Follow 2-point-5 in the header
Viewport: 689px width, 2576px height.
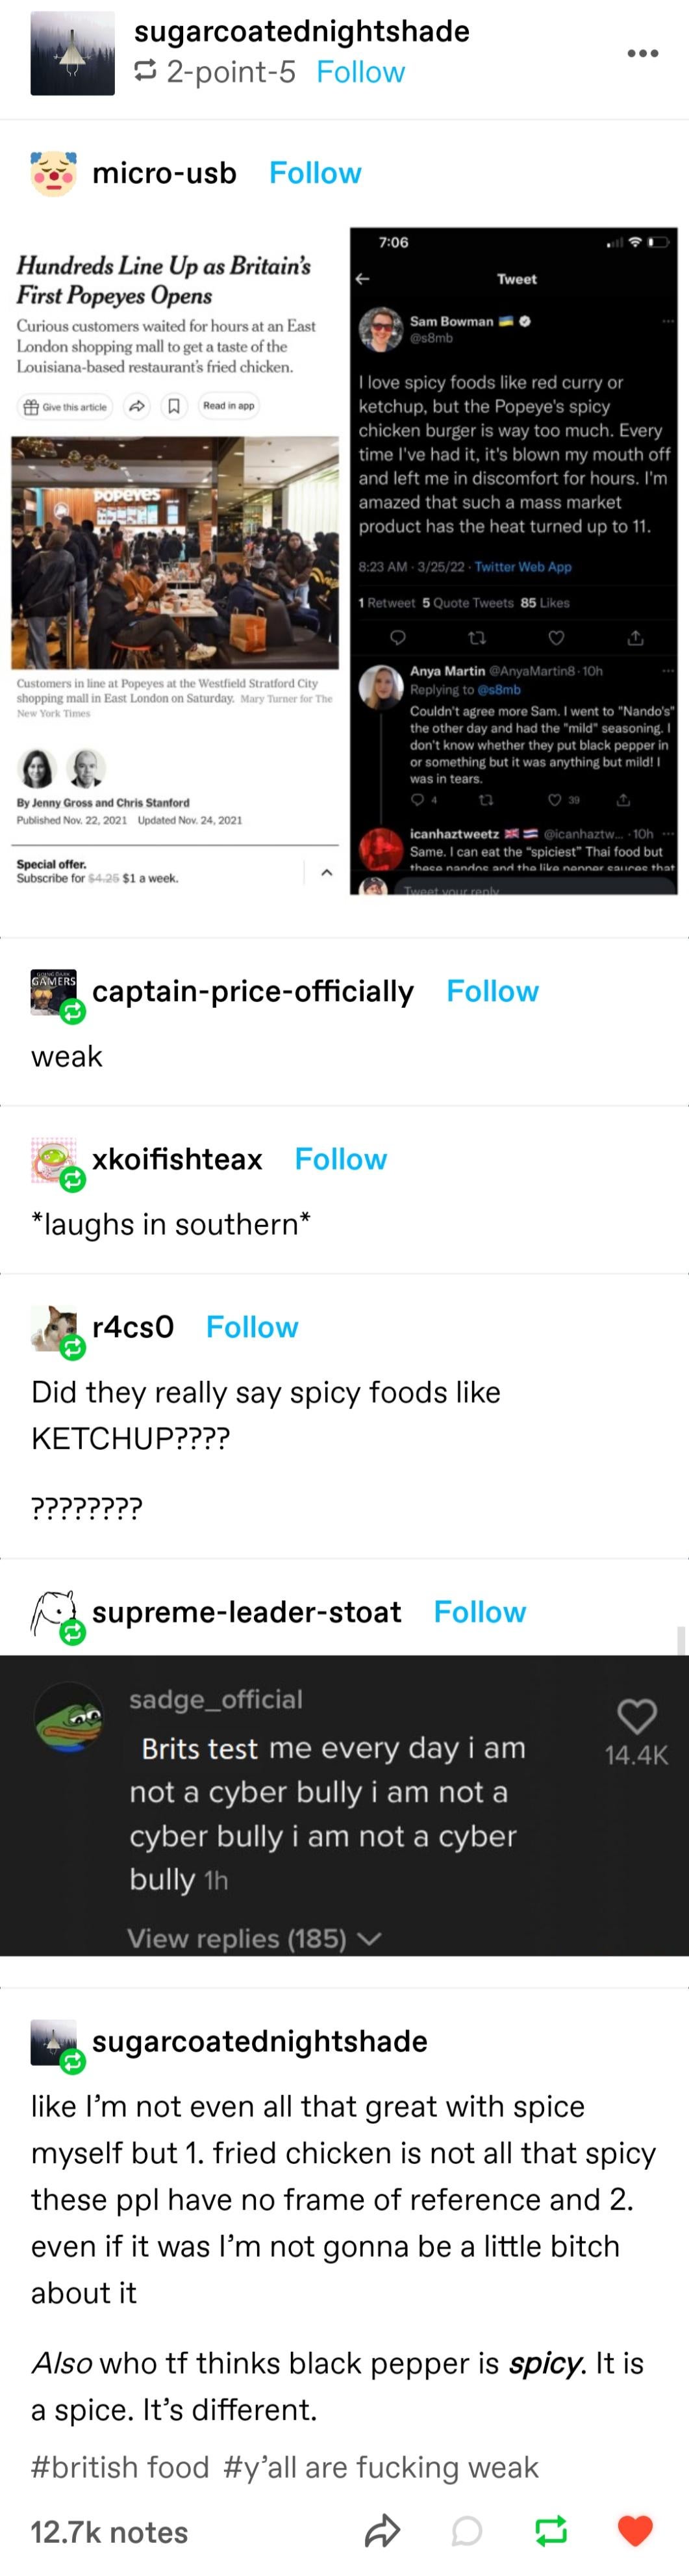point(360,72)
